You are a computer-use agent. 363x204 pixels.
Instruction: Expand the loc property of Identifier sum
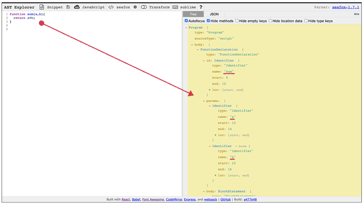[209, 90]
